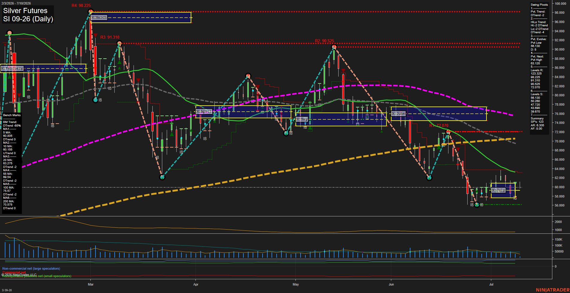570x293 pixels.
Task: Click the 'AF: 8.00' summary line
Action: click(x=536, y=129)
